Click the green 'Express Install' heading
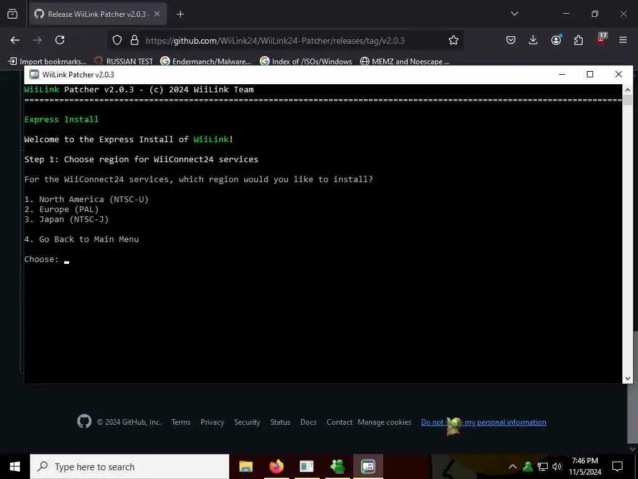This screenshot has height=479, width=638. [x=62, y=119]
